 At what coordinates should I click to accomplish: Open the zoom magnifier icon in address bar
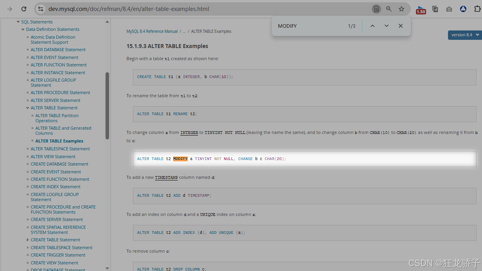click(389, 9)
